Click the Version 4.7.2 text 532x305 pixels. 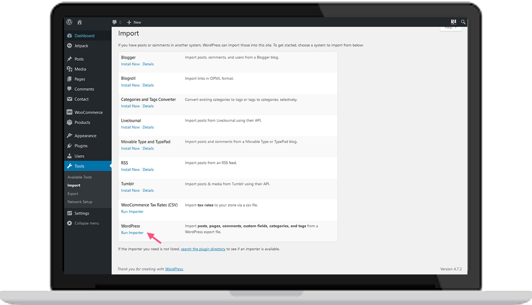(x=451, y=269)
